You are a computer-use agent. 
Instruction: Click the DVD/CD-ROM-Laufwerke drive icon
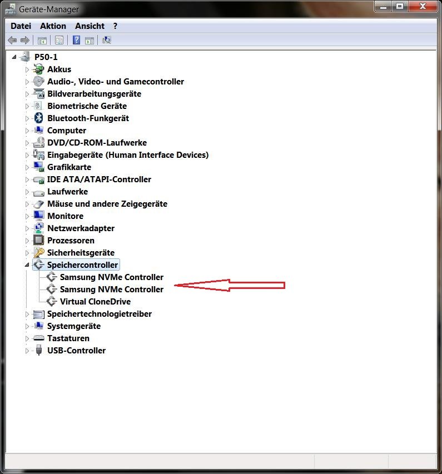38,142
